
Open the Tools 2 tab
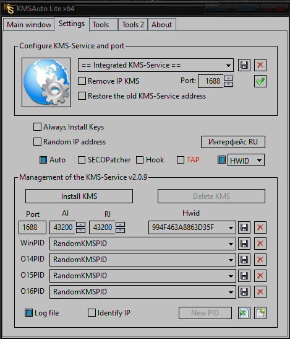[x=133, y=25]
